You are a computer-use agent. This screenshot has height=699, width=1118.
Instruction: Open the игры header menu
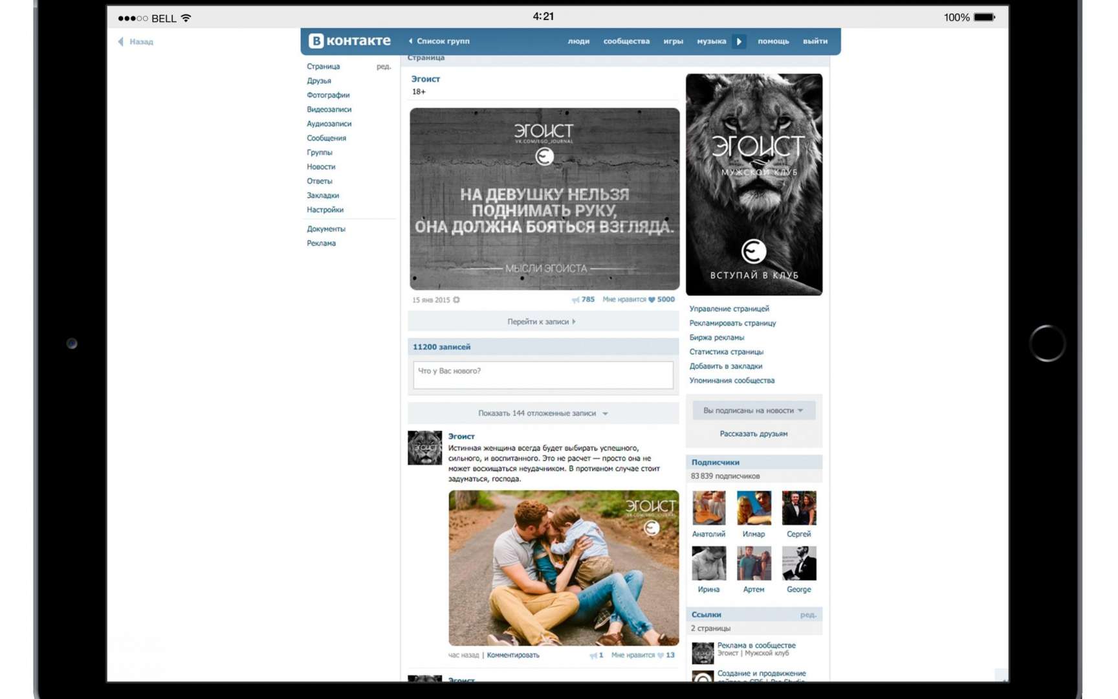tap(673, 41)
